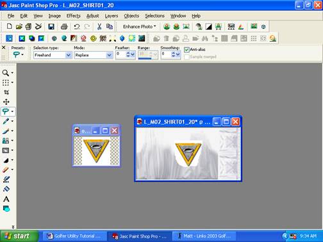Image resolution: width=323 pixels, height=242 pixels.
Task: Click the Print icon
Action: pyautogui.click(x=64, y=27)
